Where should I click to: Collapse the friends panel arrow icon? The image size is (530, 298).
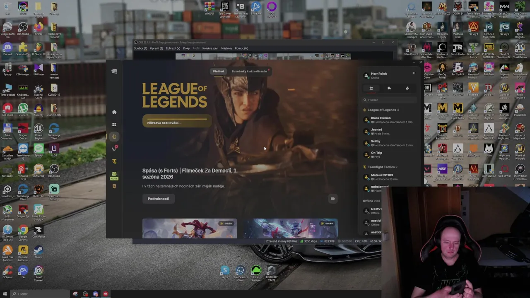(414, 73)
